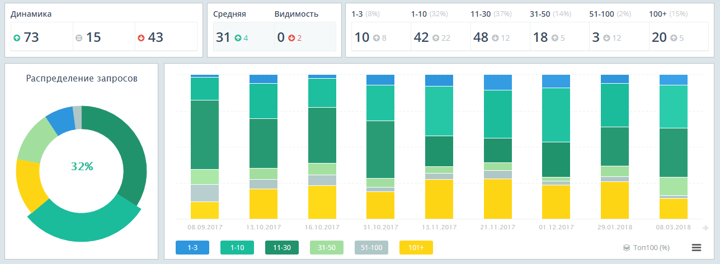Image resolution: width=720 pixels, height=264 pixels.
Task: Toggle the 101+ legend series
Action: 416,247
